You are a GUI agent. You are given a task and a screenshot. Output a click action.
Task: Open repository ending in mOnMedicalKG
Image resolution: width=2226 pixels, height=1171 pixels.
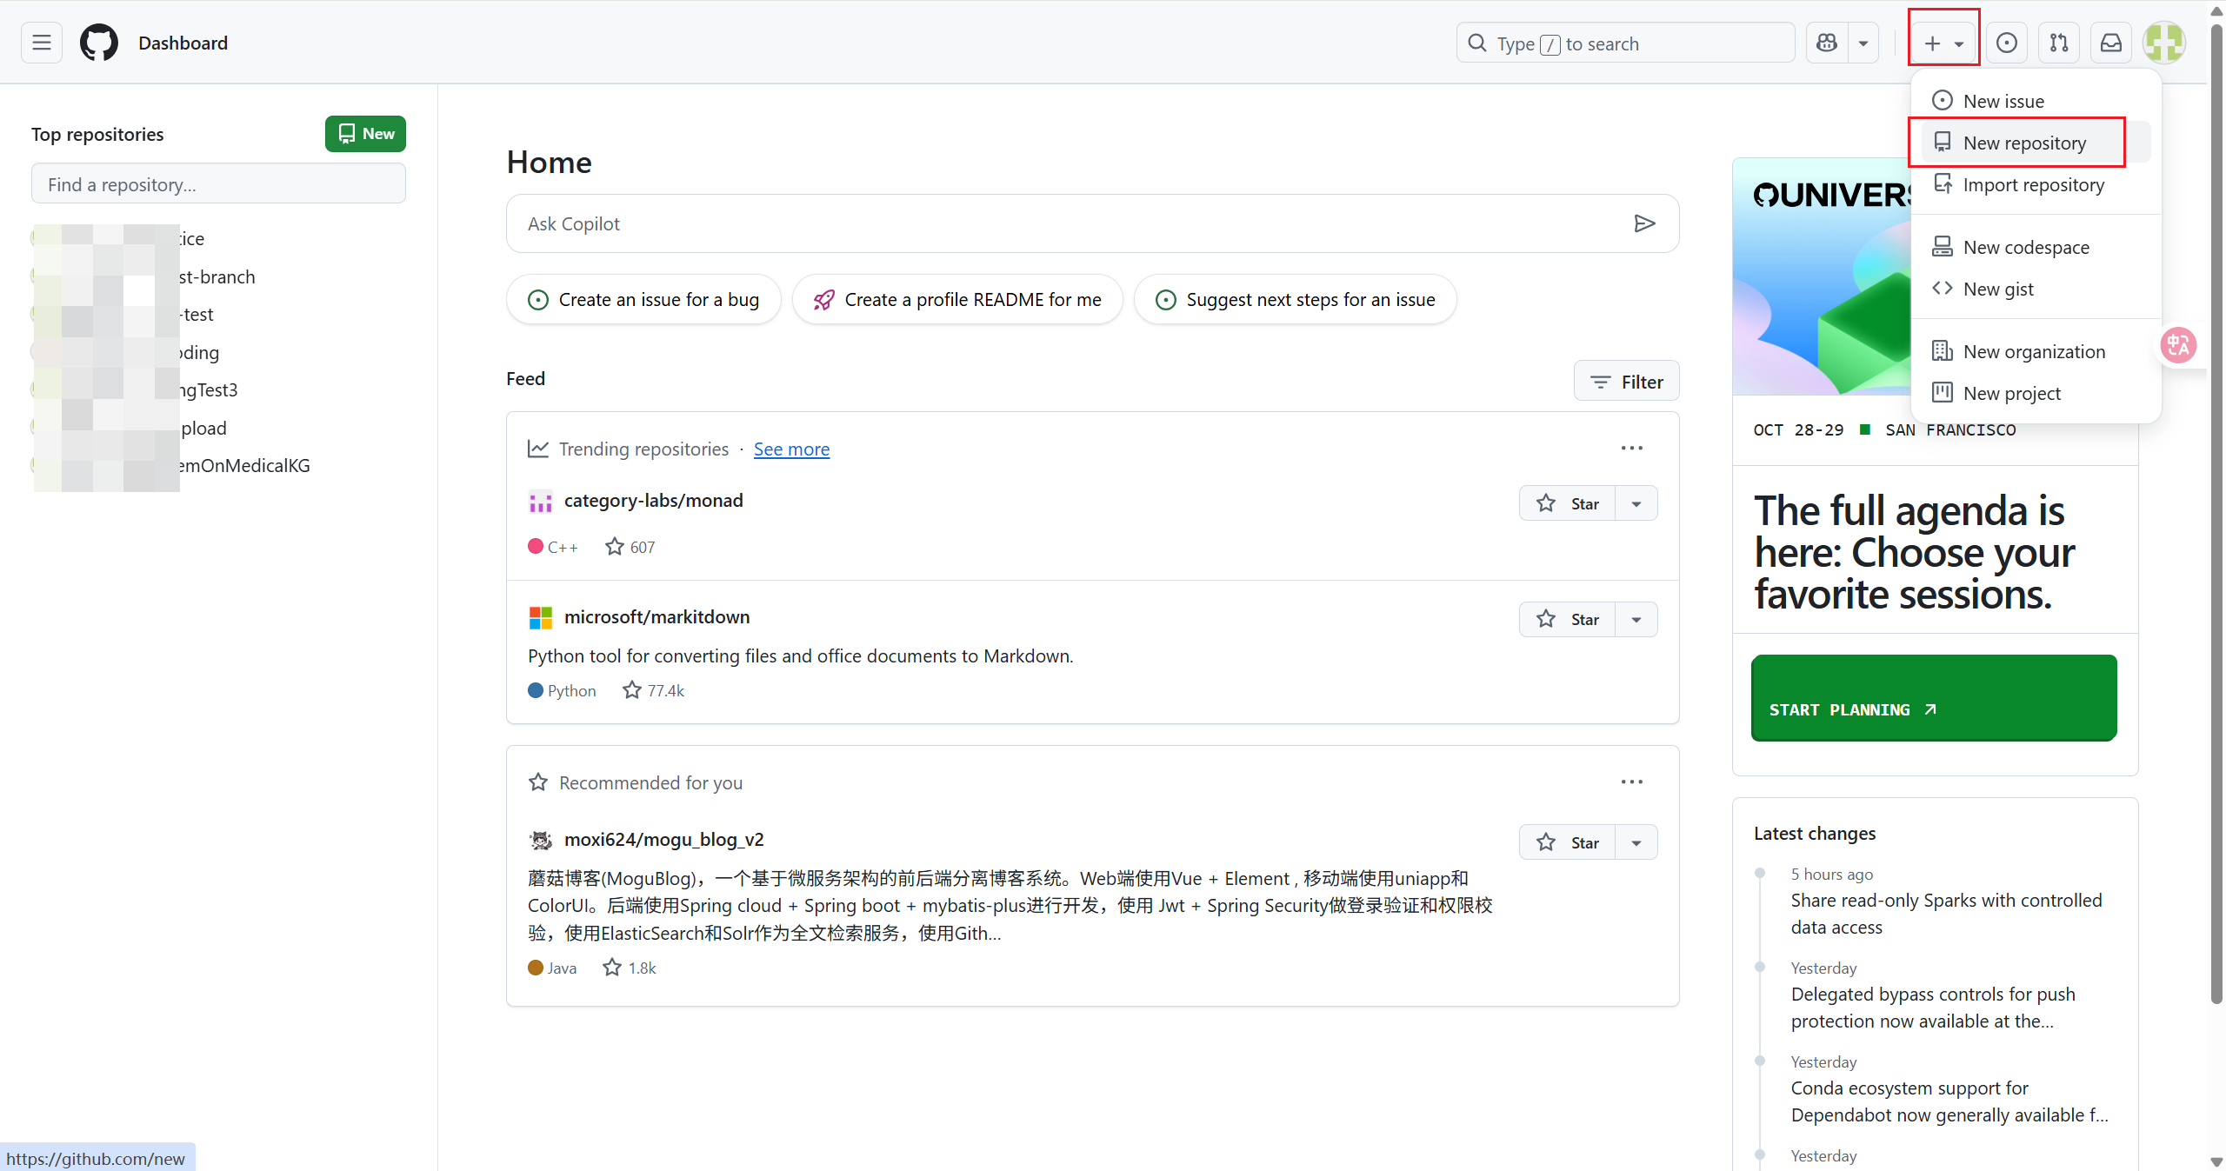coord(244,465)
